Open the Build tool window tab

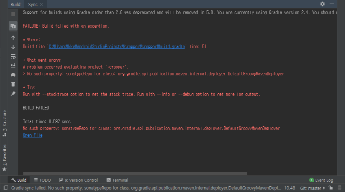point(19,180)
